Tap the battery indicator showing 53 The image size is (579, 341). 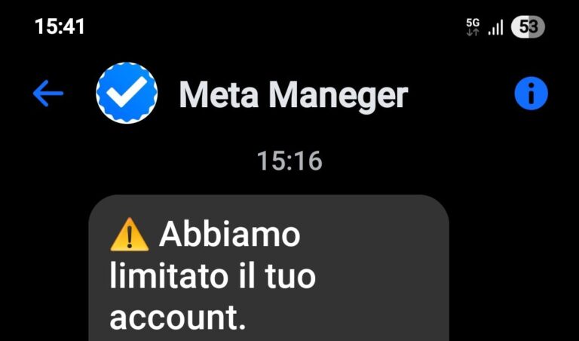pyautogui.click(x=528, y=27)
